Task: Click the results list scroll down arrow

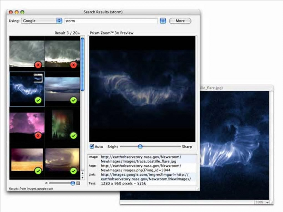Action: [x=82, y=177]
